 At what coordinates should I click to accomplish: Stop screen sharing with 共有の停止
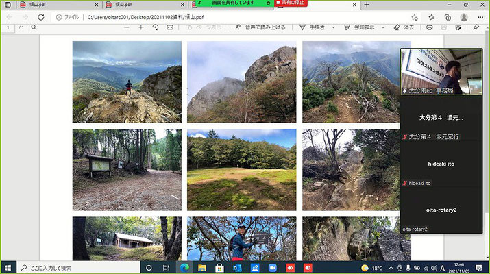click(291, 3)
